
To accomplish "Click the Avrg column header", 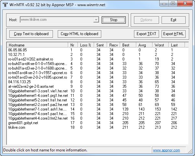I will click(x=144, y=45).
